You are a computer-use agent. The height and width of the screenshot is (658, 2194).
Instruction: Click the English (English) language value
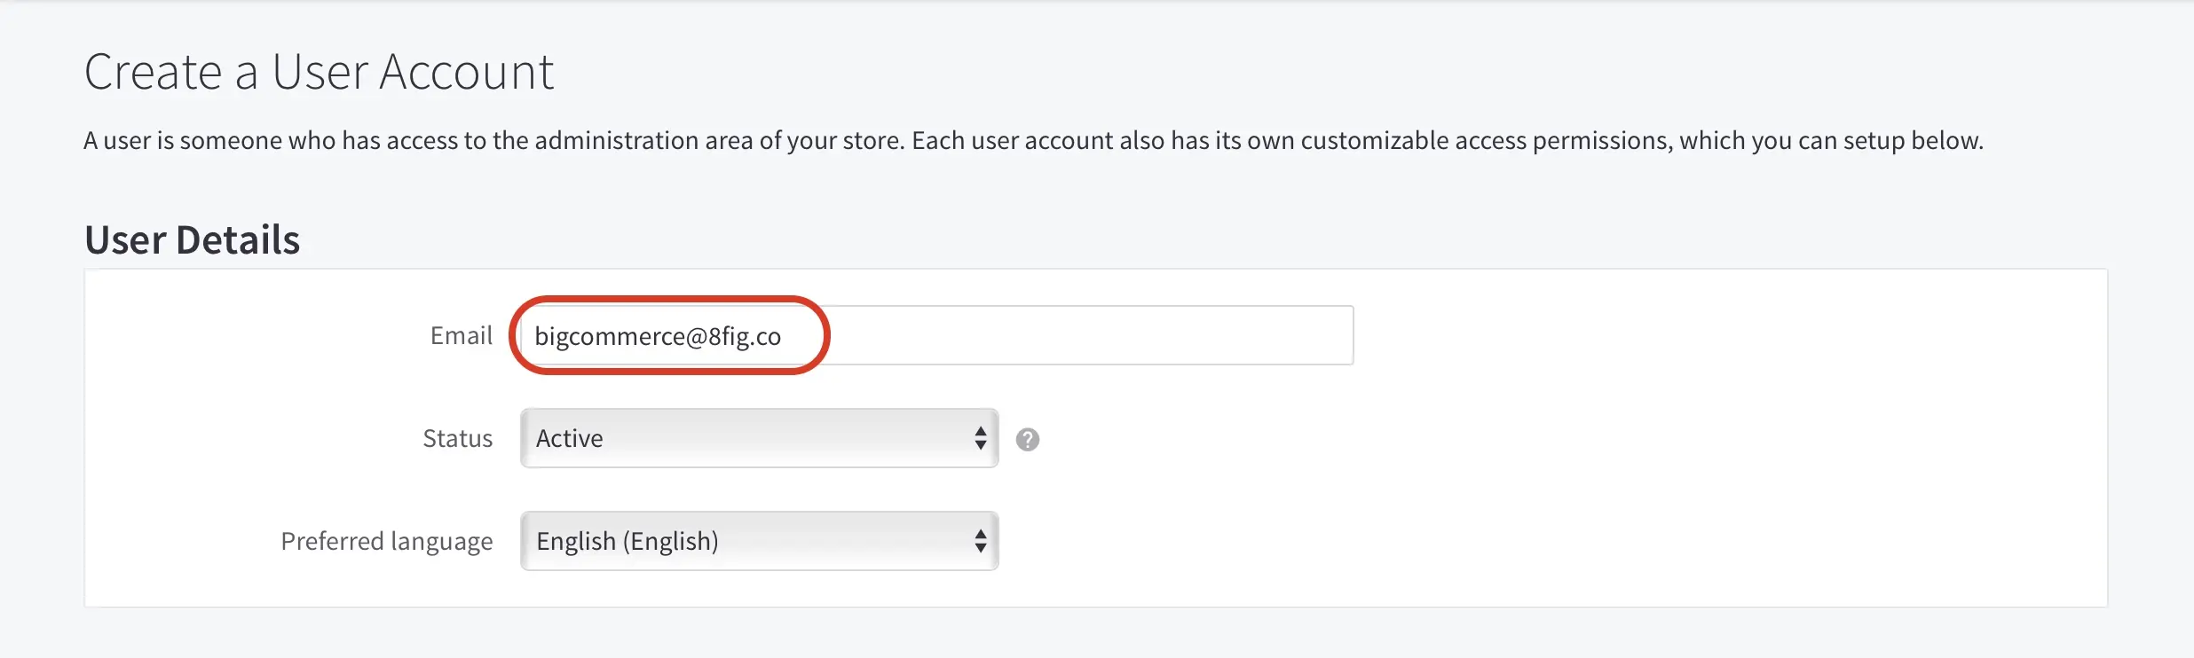(x=627, y=541)
